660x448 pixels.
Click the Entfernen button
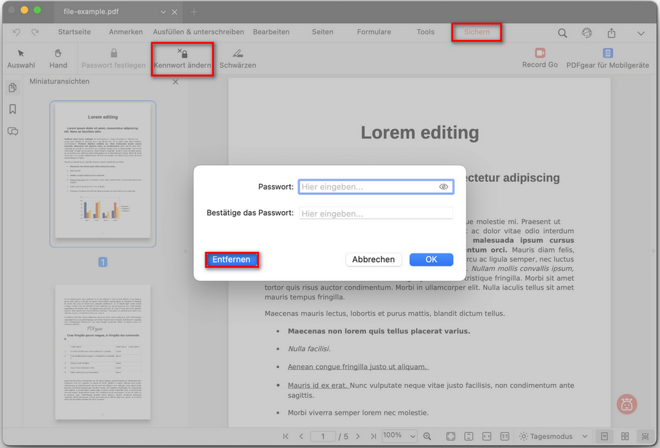point(231,259)
